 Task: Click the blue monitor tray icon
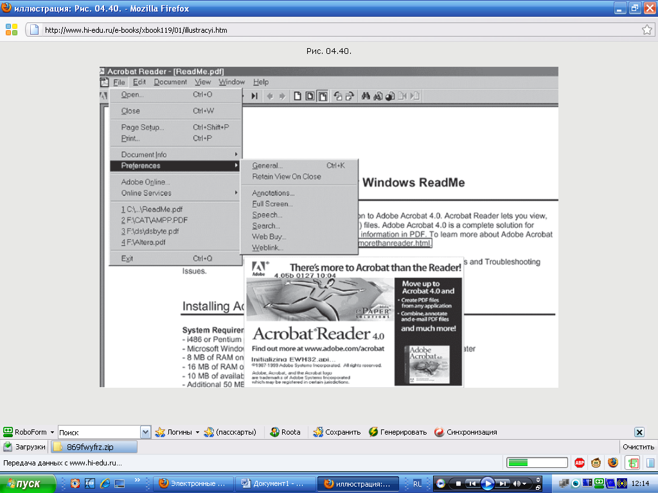click(587, 483)
